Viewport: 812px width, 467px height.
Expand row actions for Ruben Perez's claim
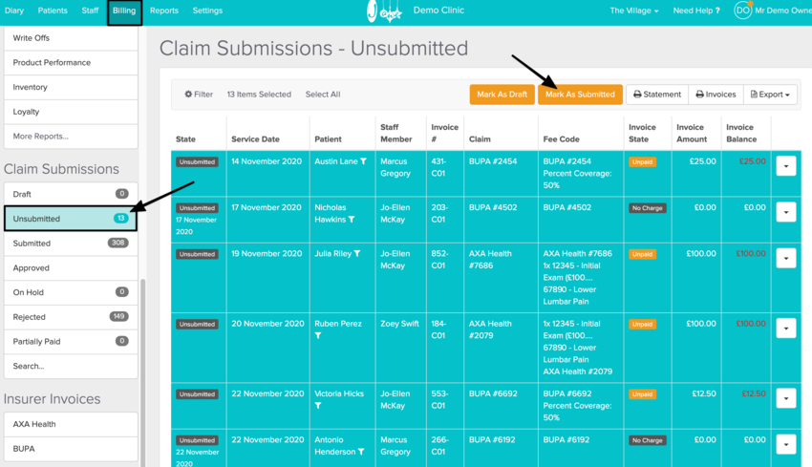785,328
